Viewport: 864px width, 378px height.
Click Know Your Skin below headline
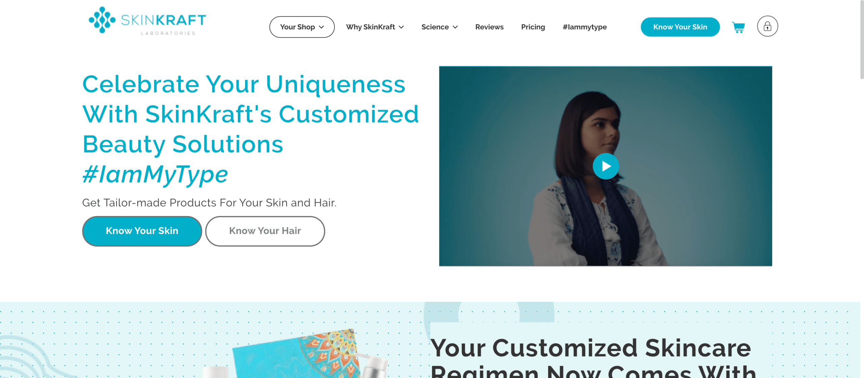click(x=142, y=231)
